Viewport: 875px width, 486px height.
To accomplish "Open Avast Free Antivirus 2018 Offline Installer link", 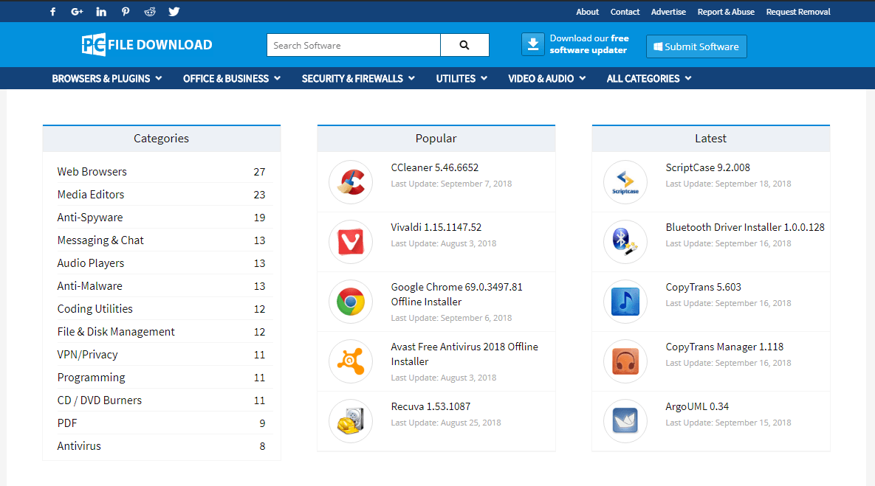I will click(x=464, y=354).
